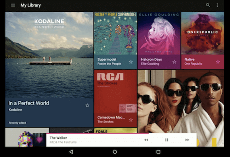Image resolution: width=230 pixels, height=157 pixels.
Task: Tap the Android back button
Action: pyautogui.click(x=71, y=152)
